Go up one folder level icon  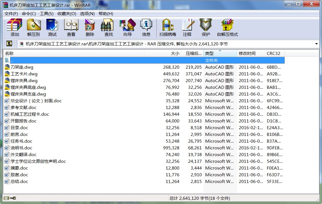coord(9,43)
